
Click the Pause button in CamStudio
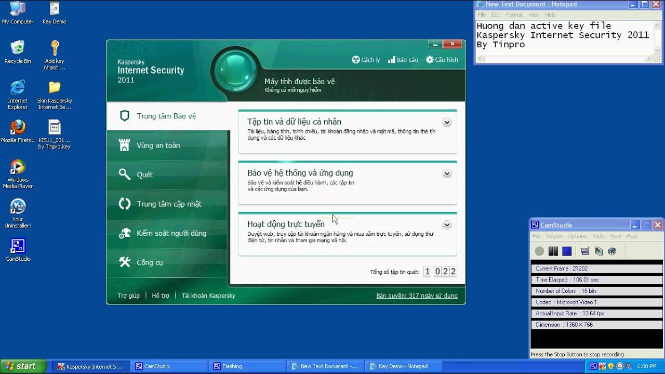click(553, 251)
